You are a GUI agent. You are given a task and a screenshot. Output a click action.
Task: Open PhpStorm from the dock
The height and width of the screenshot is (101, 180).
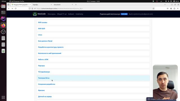[x=3, y=19]
